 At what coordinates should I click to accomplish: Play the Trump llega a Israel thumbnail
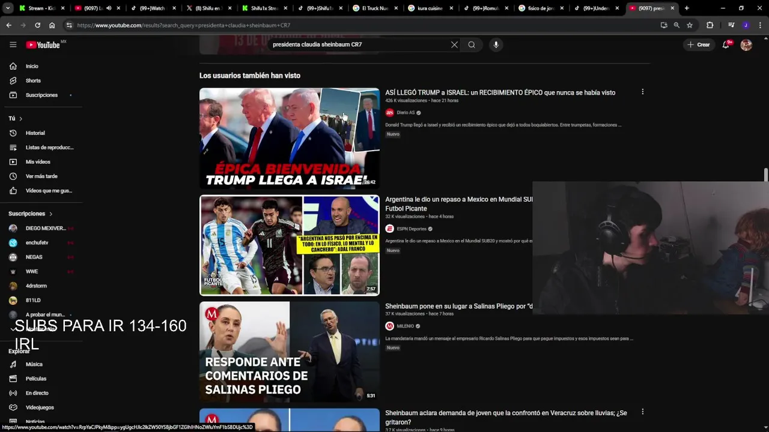(290, 139)
